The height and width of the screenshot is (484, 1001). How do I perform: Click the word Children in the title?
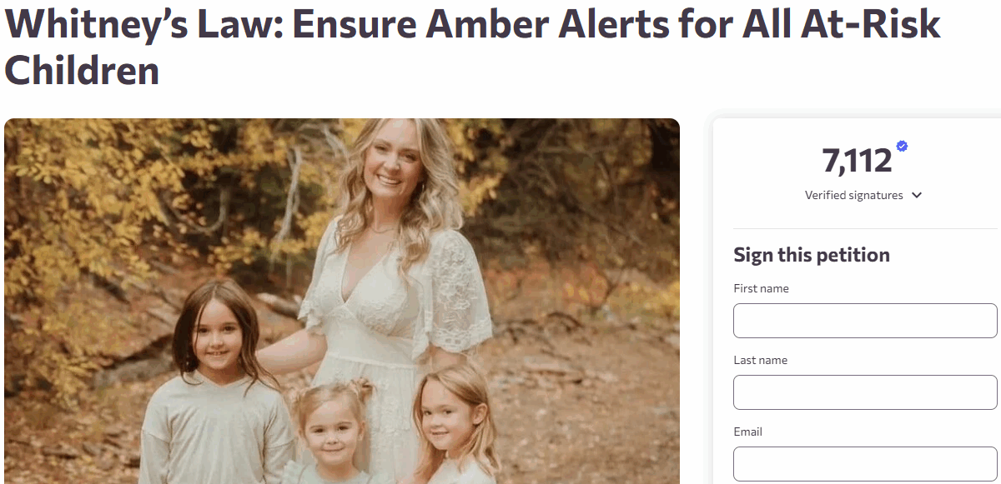(x=82, y=70)
